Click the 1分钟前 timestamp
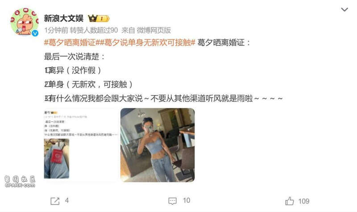 point(56,30)
